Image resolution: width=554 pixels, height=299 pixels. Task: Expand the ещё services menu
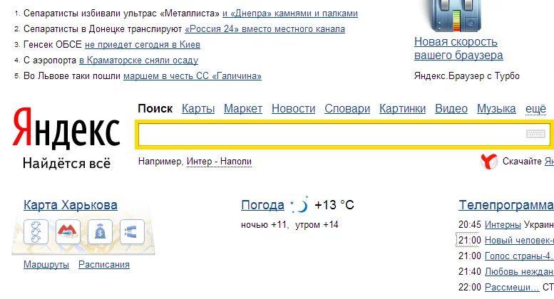(x=535, y=109)
